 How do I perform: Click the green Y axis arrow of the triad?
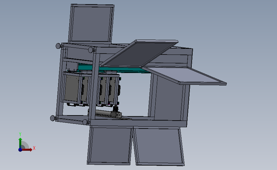[x=20, y=143]
